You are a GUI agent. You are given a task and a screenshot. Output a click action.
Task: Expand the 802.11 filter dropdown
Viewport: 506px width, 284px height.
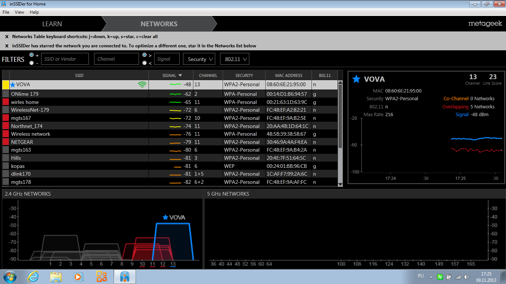[x=234, y=59]
